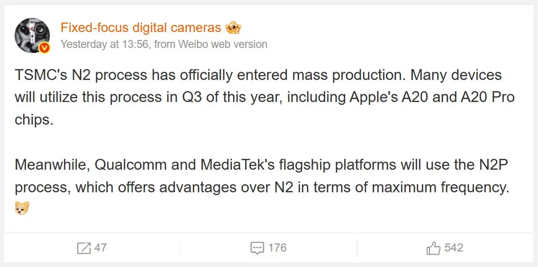
Task: Click the crown badge beside username
Action: coord(234,28)
